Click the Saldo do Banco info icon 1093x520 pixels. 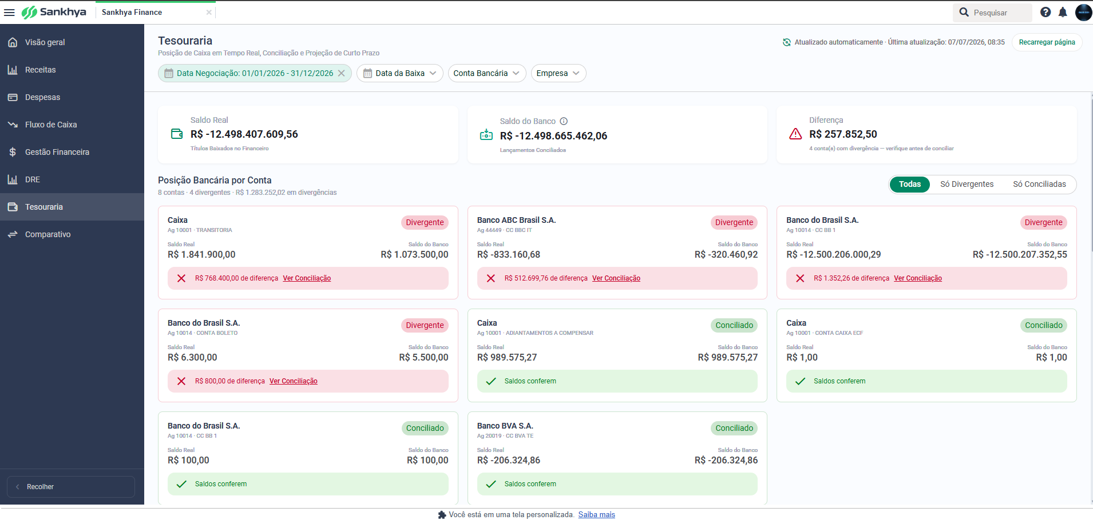coord(564,121)
